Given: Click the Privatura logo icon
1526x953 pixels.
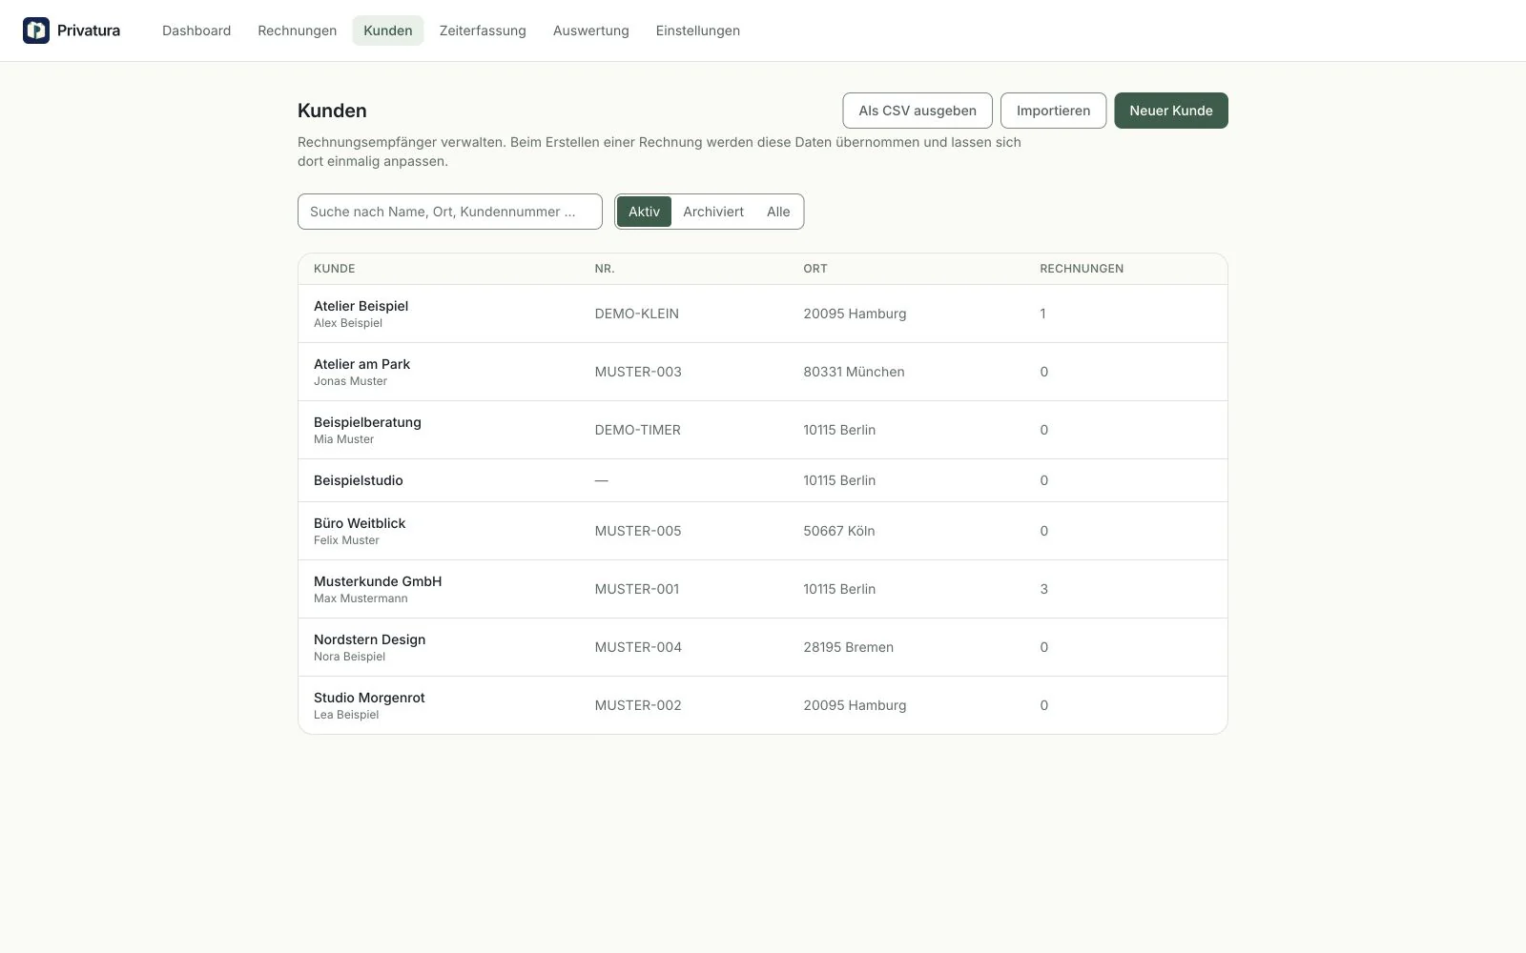Looking at the screenshot, I should click(x=36, y=30).
